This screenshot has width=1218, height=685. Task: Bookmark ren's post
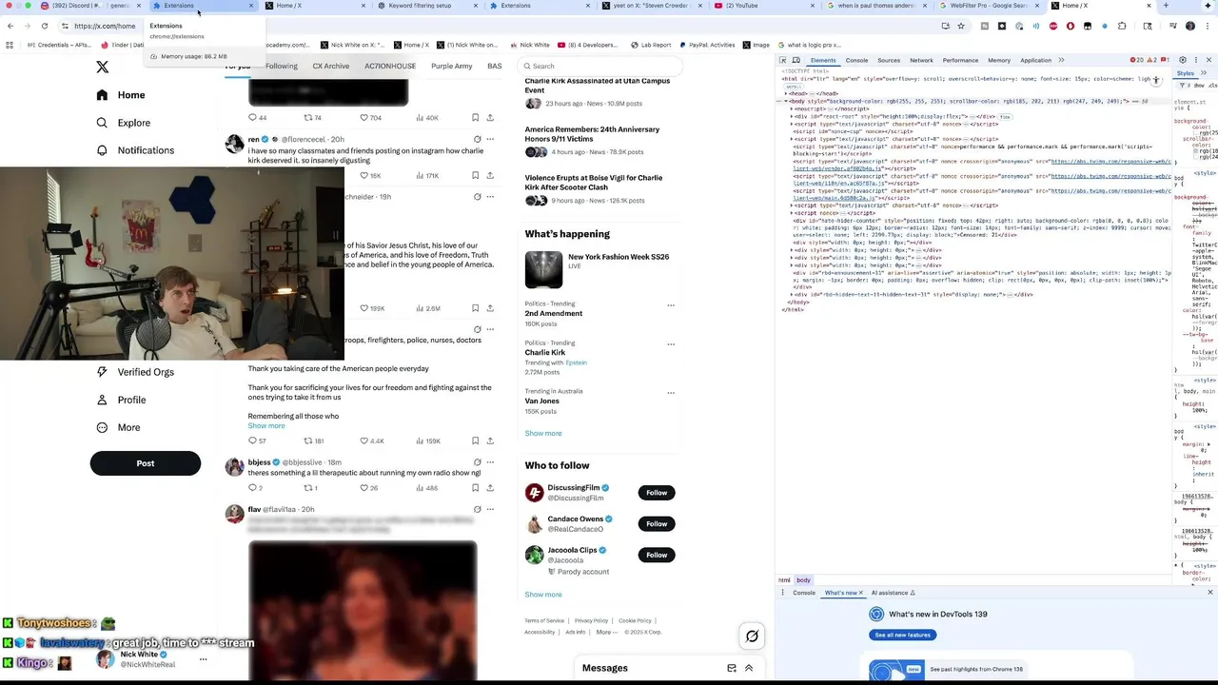(475, 176)
